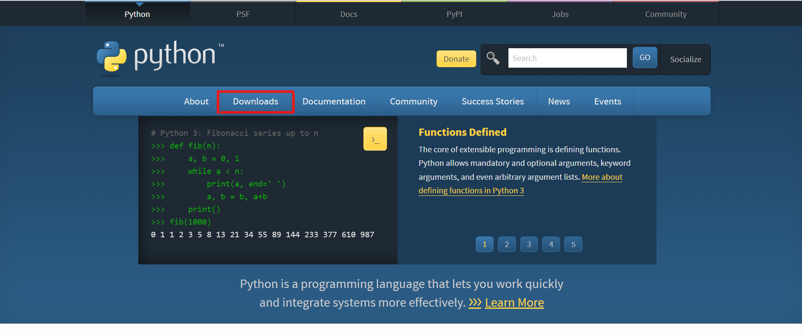Image resolution: width=802 pixels, height=335 pixels.
Task: Open the Events navigation menu
Action: tap(607, 102)
